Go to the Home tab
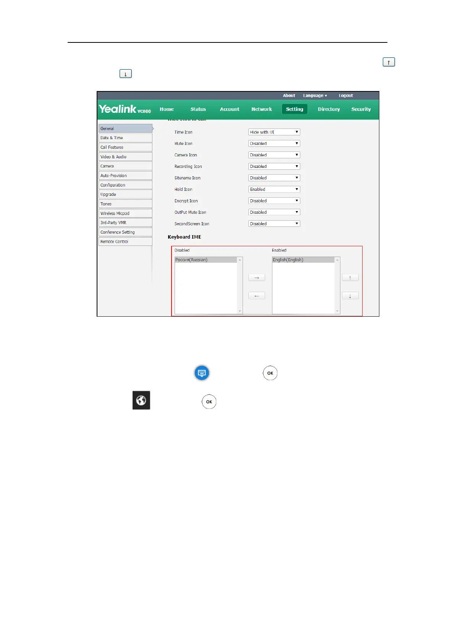The width and height of the screenshot is (455, 644). 167,109
